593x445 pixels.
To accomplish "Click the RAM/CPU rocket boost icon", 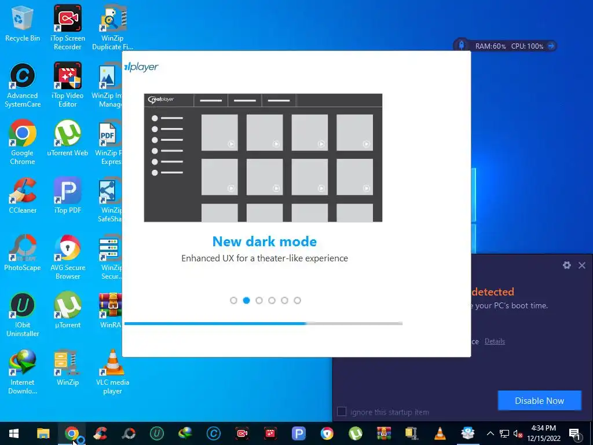I will 462,45.
